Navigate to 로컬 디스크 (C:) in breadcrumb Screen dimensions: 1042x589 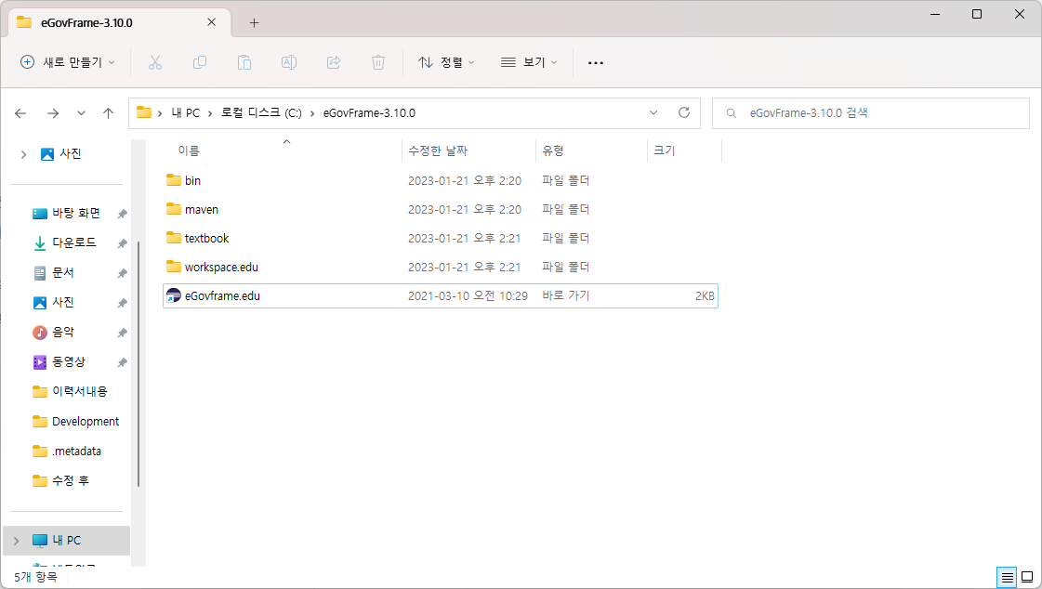[261, 113]
